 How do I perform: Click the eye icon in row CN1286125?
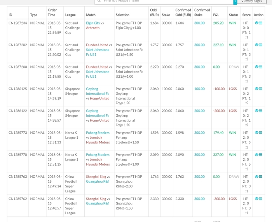tap(256, 89)
